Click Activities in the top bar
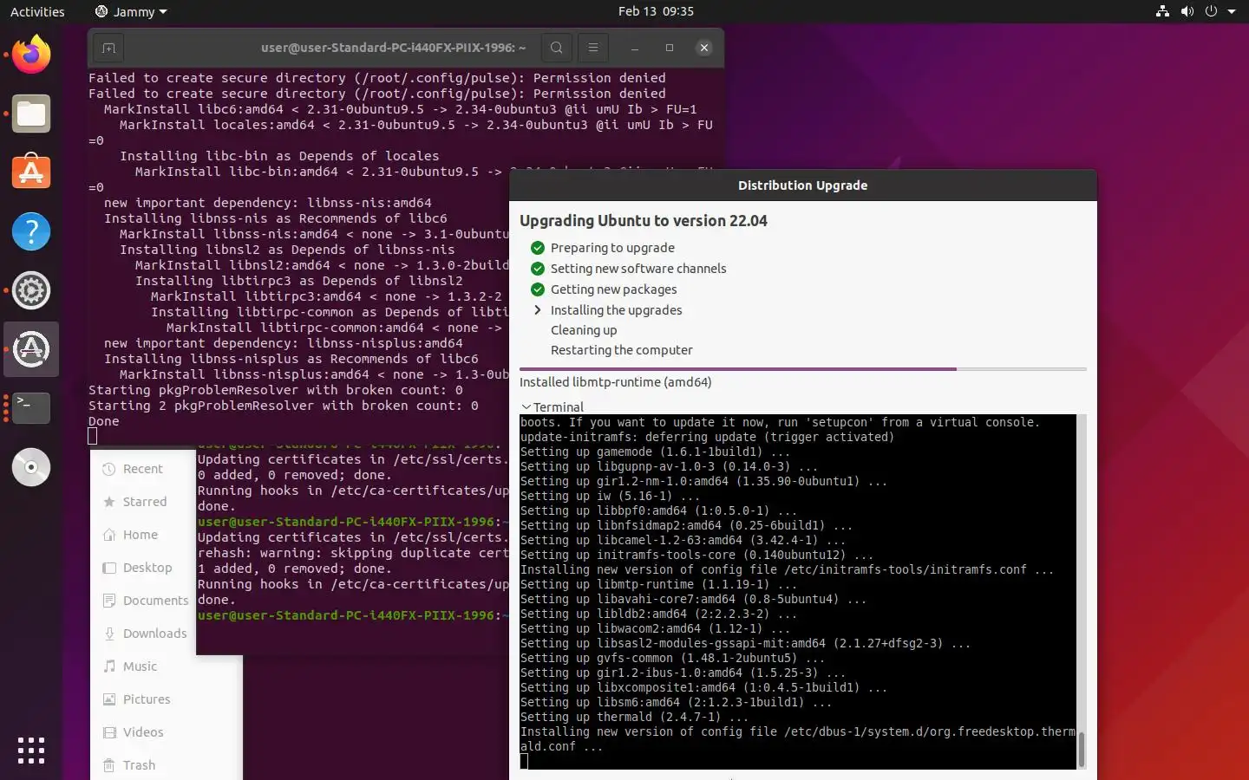 (x=37, y=11)
